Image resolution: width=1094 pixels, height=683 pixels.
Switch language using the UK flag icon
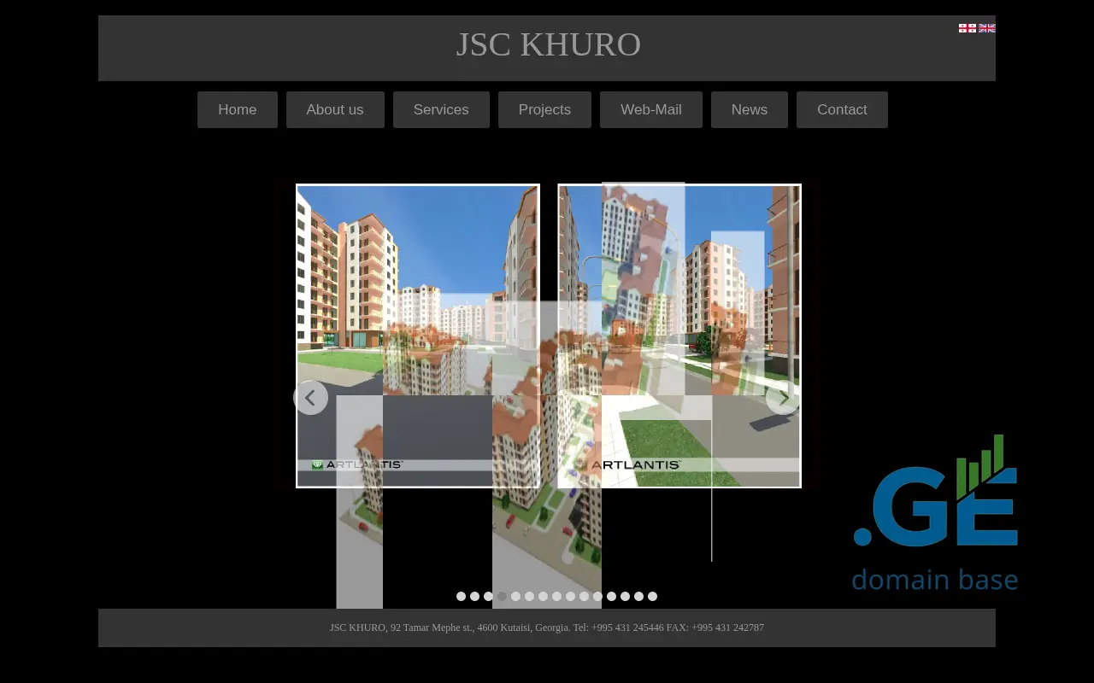[x=987, y=28]
